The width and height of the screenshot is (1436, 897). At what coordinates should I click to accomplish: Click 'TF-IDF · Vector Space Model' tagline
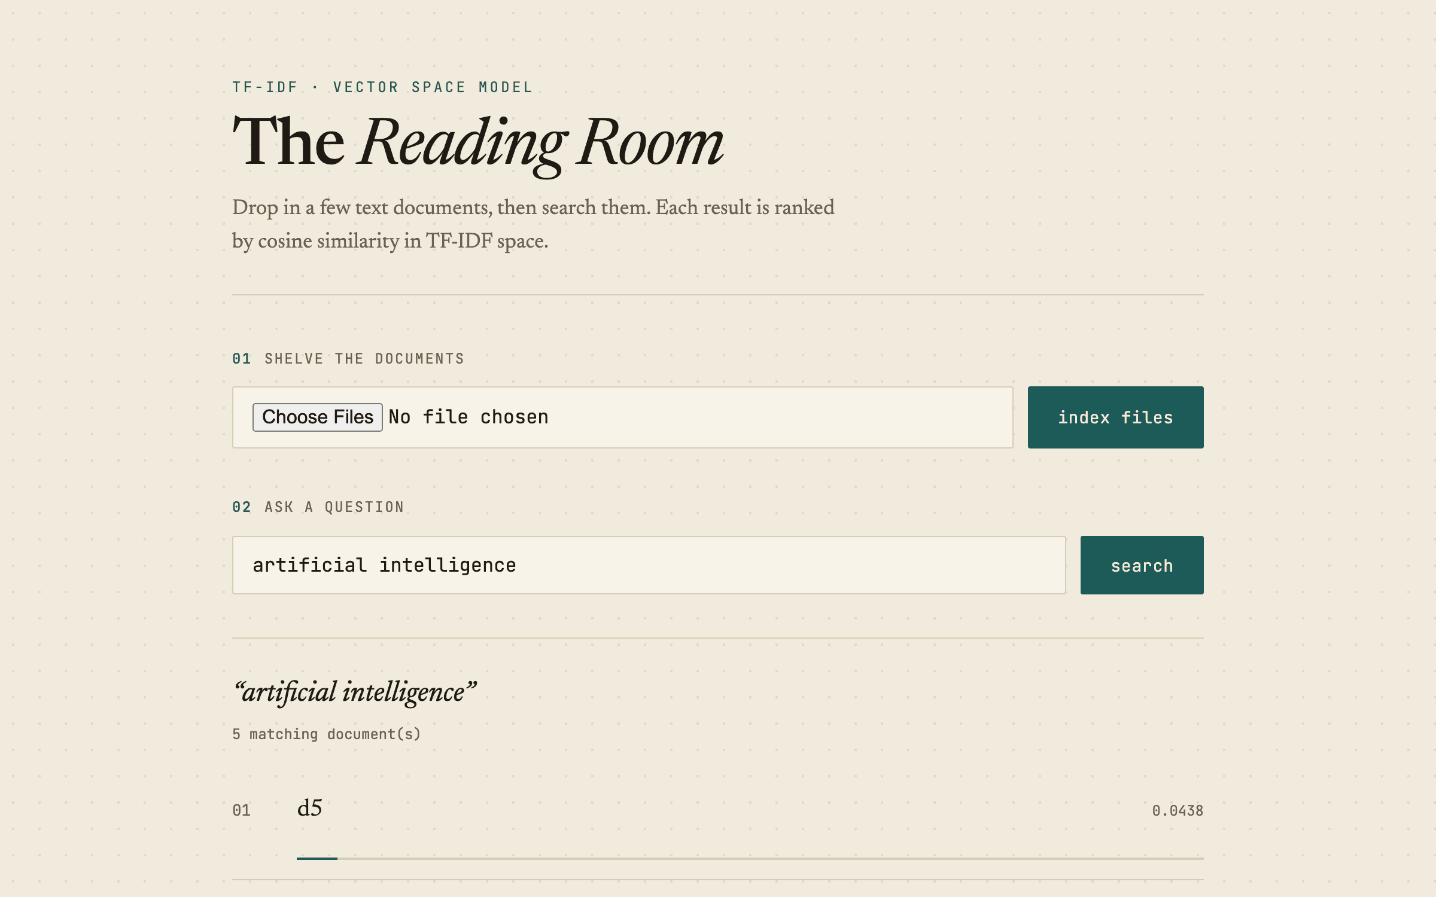pos(382,87)
